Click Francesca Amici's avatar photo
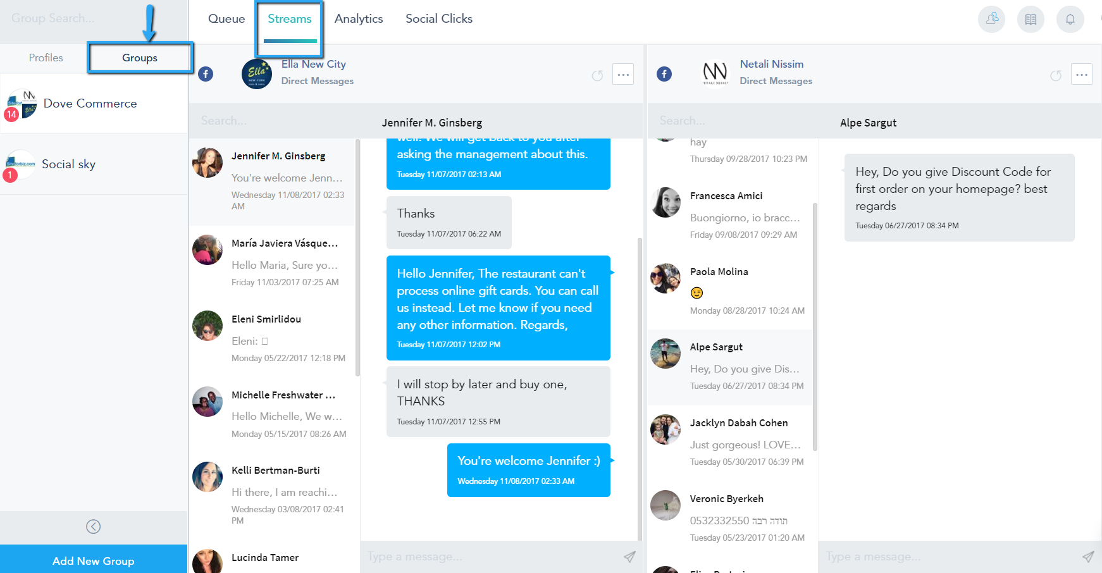 click(666, 202)
